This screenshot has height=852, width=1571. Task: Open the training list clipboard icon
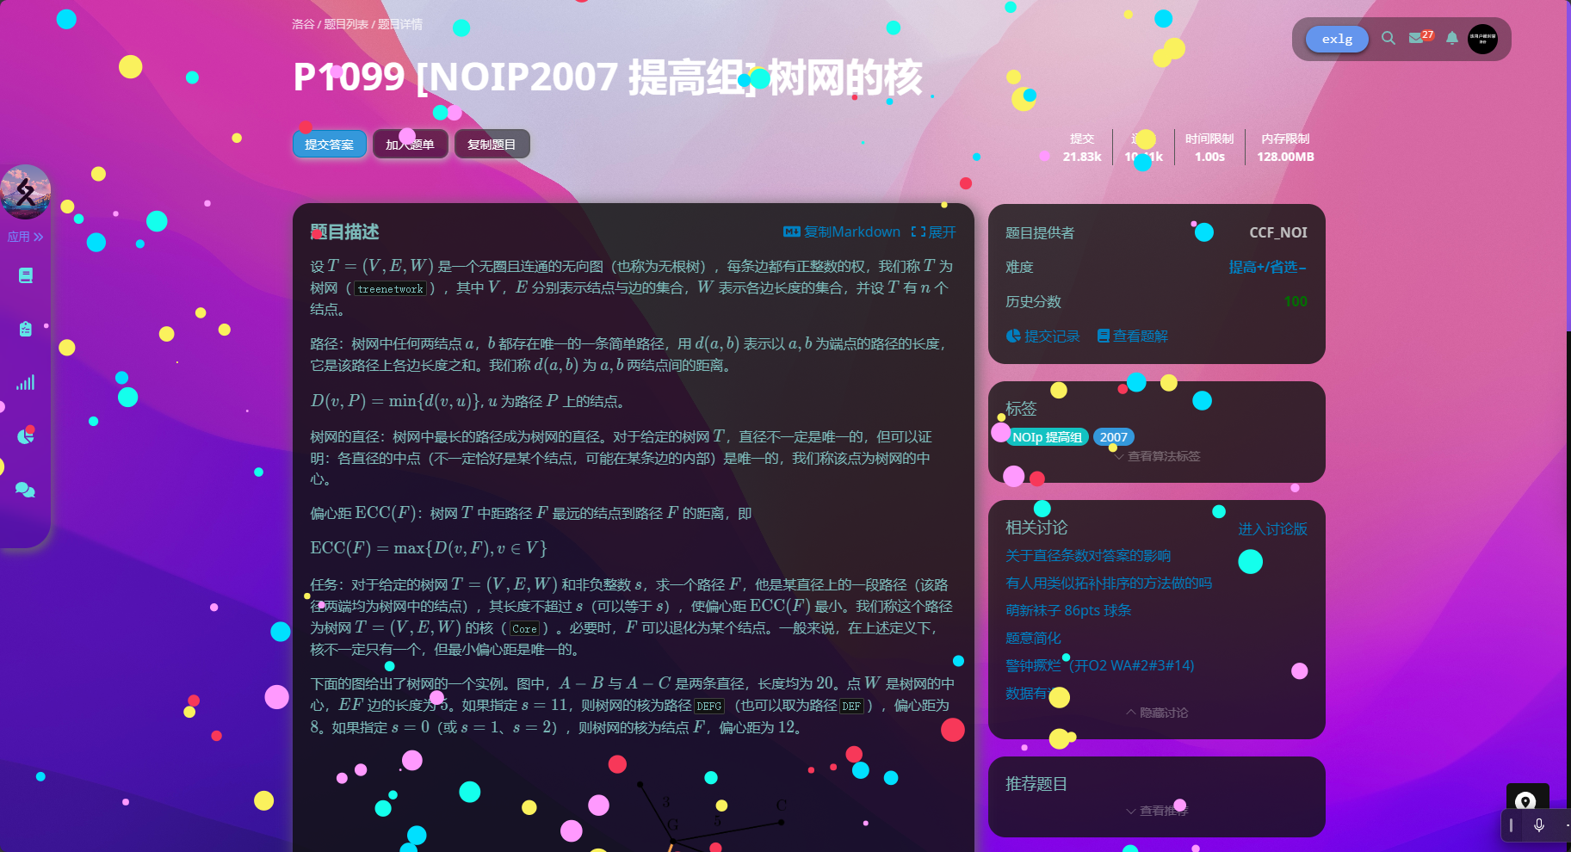(26, 329)
